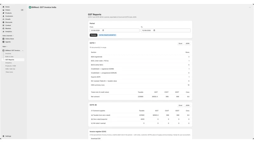Click the Nil / exempt (Table 8) row
Viewport: 254px width, 143px height.
coord(140,81)
